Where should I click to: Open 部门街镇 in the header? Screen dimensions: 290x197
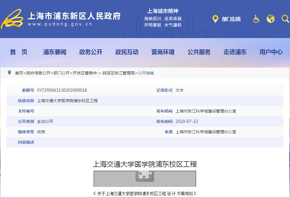click(x=231, y=19)
